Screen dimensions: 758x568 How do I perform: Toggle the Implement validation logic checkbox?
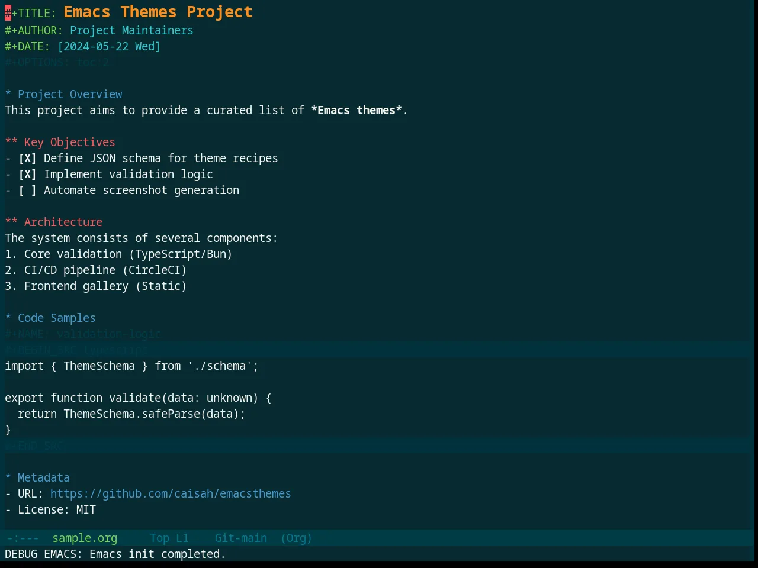pyautogui.click(x=27, y=175)
